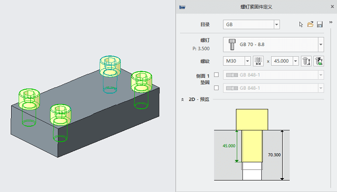
Task: Open the GB 70 - 8.8 screw dropdown
Action: 321,44
